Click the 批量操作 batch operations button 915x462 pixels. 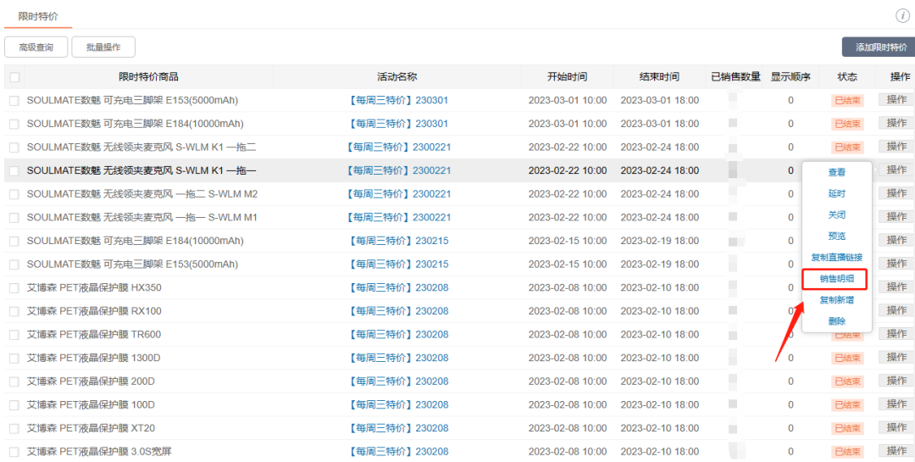click(103, 47)
